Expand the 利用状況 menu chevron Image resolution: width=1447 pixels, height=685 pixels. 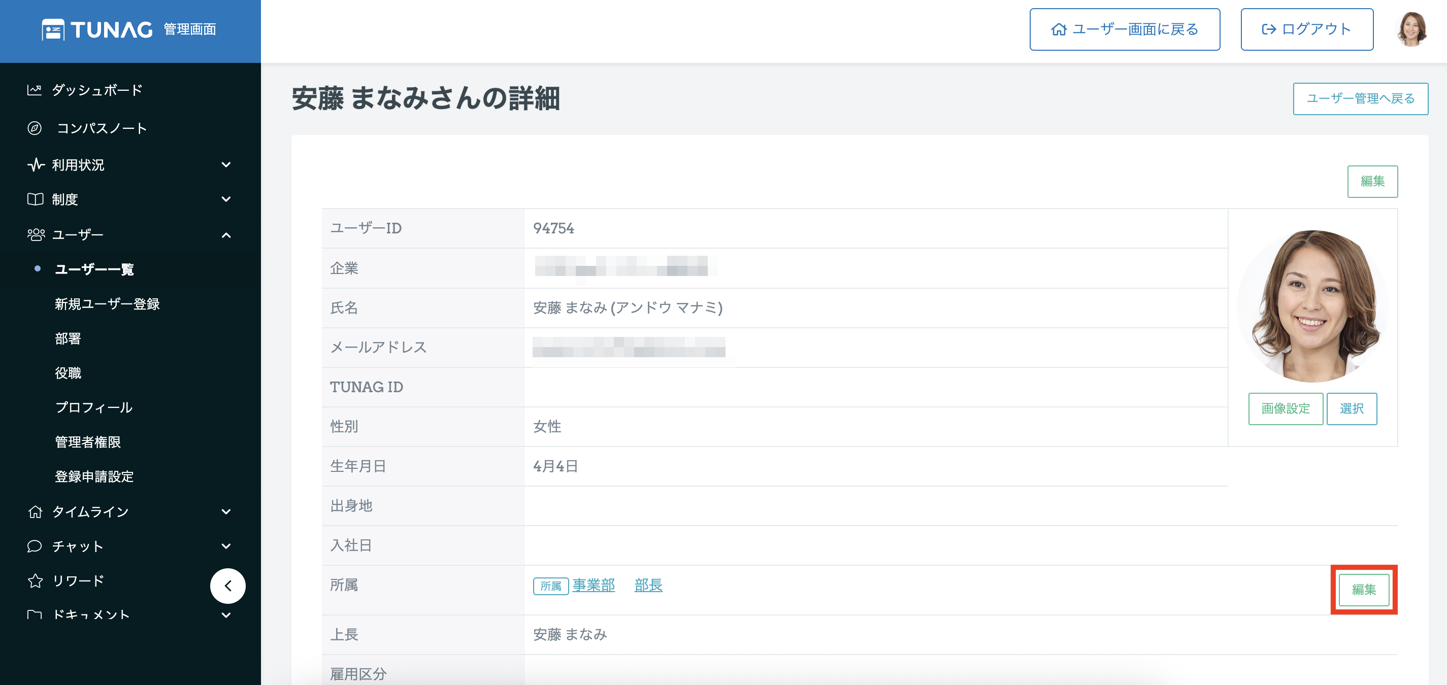click(226, 165)
